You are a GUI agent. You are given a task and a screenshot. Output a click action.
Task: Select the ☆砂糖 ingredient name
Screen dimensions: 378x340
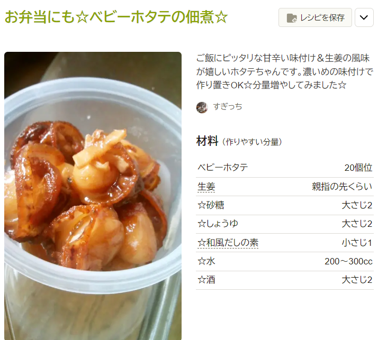pos(211,205)
